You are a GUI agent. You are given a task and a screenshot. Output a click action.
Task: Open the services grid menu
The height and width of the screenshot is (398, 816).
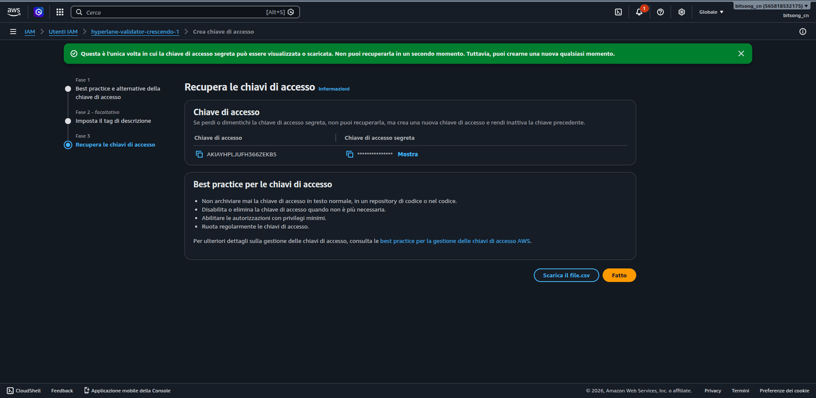pos(60,12)
